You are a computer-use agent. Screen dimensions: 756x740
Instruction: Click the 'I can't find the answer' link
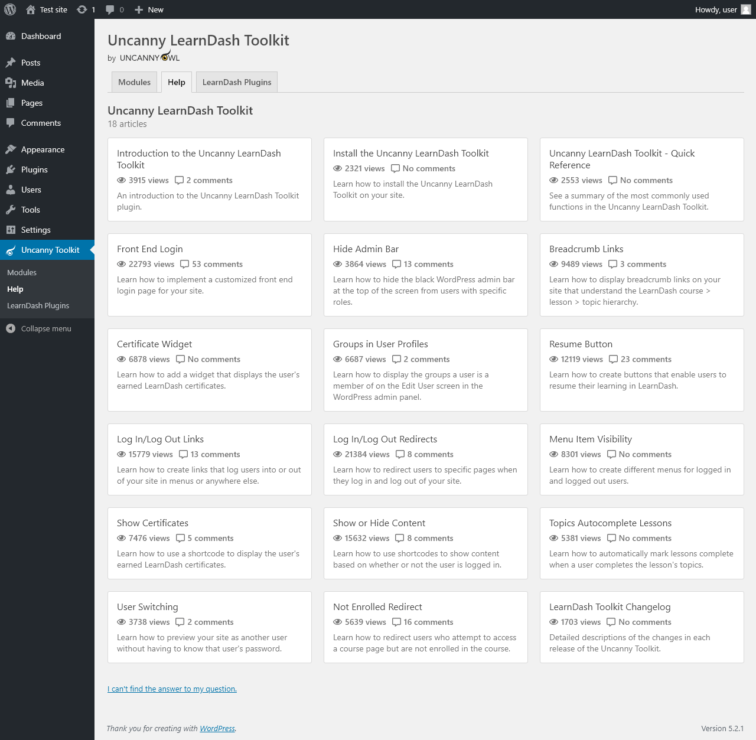coord(172,689)
